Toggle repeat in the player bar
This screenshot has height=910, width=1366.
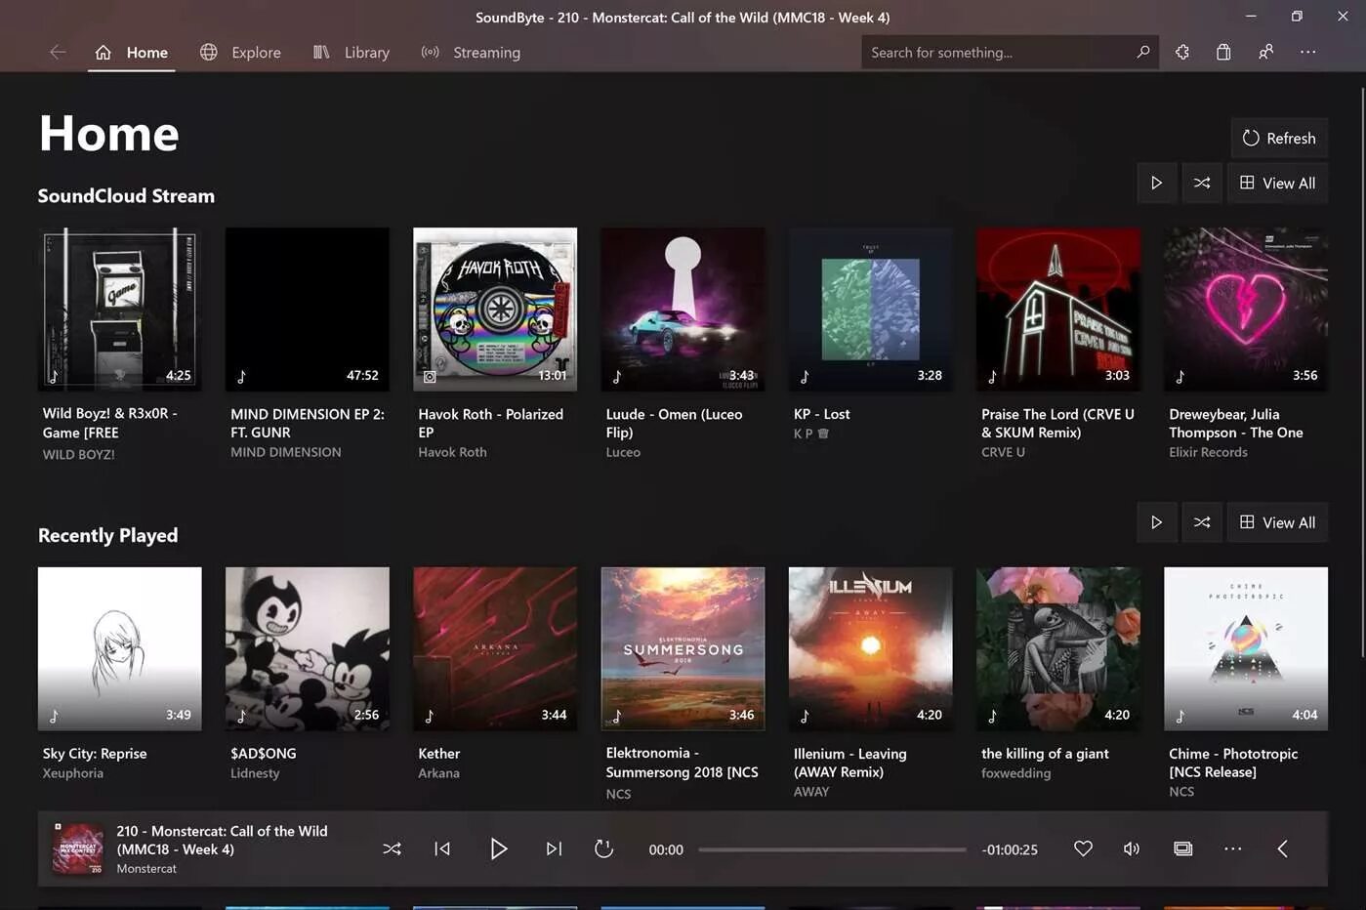tap(603, 848)
